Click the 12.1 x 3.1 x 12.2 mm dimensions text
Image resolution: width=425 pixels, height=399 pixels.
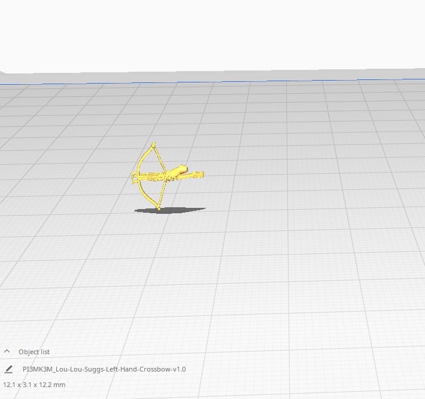point(34,385)
